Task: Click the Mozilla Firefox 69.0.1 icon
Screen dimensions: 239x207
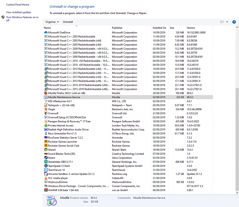Action: point(46,93)
